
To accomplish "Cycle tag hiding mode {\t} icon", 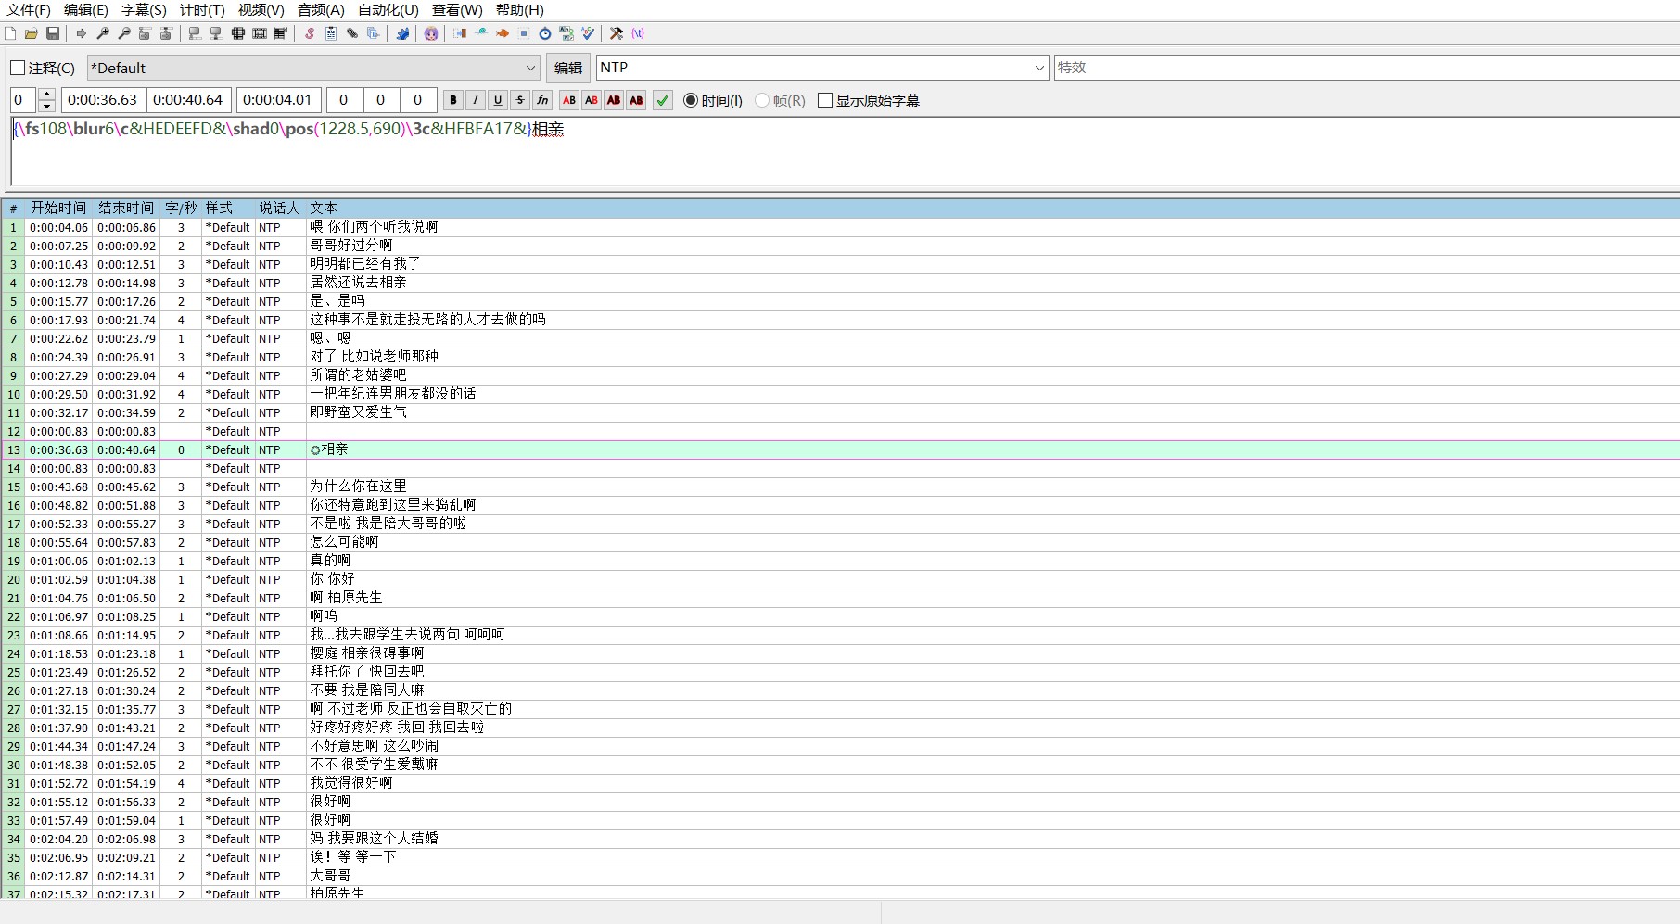I will pos(638,33).
